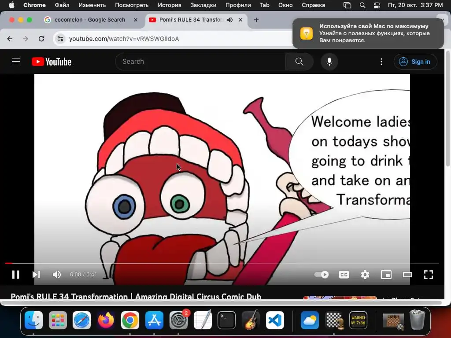Open Visual Studio Code from Dock
This screenshot has height=338, width=451.
pyautogui.click(x=275, y=320)
